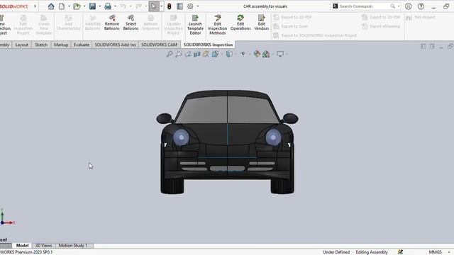This screenshot has height=255, width=454.
Task: Open Edit Inspection Methods
Action: coord(218,25)
